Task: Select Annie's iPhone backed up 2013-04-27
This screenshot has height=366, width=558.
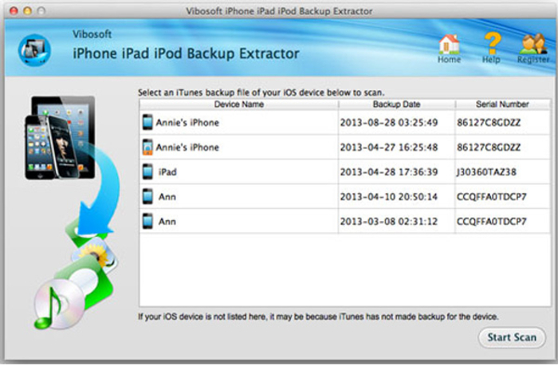Action: 187,147
